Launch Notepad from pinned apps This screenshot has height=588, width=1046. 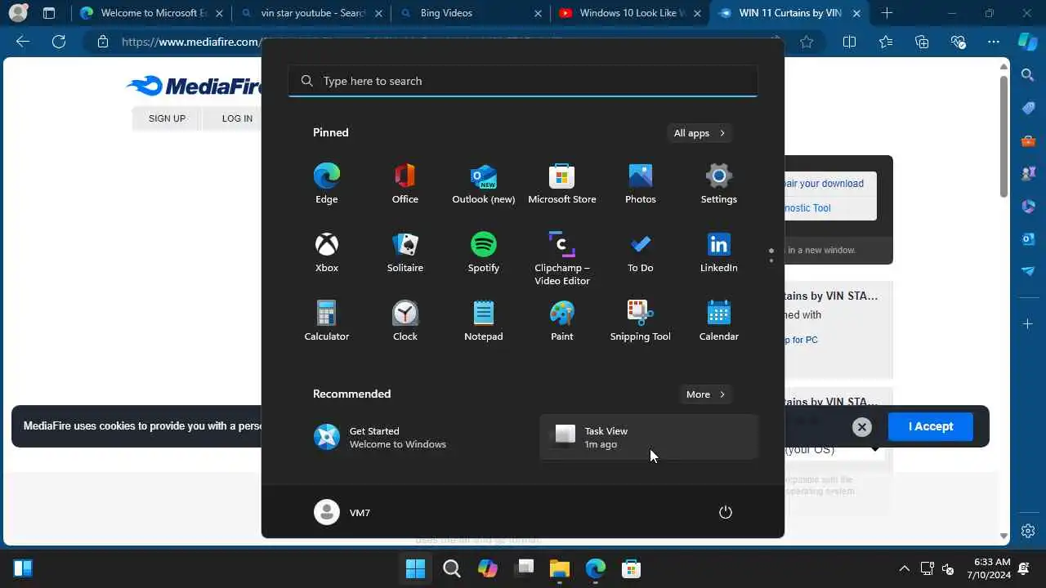pos(483,320)
